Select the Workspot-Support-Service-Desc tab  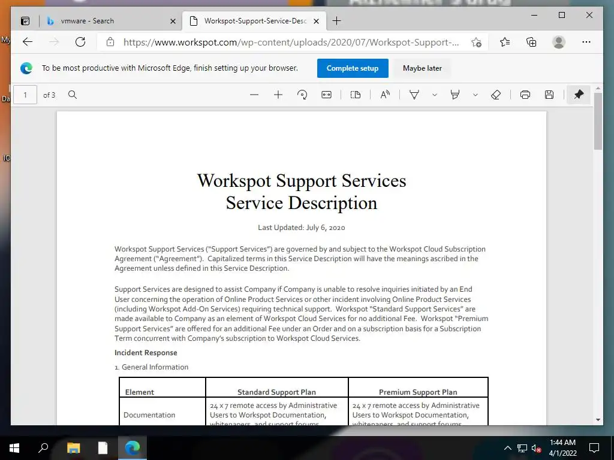(x=254, y=21)
